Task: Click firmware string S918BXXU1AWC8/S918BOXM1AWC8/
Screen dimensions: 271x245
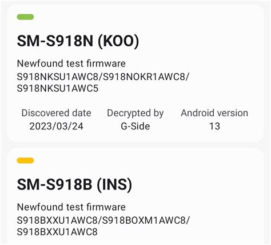Action: point(103,220)
